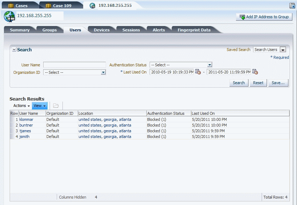Open the klommar user link

pyautogui.click(x=26, y=119)
